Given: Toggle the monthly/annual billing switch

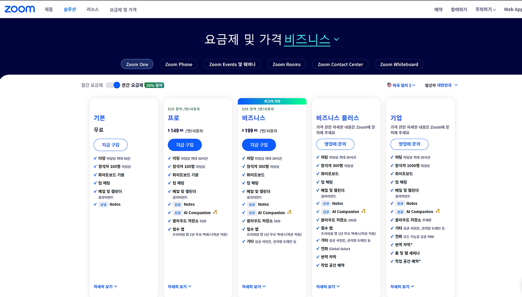Looking at the screenshot, I should 113,85.
